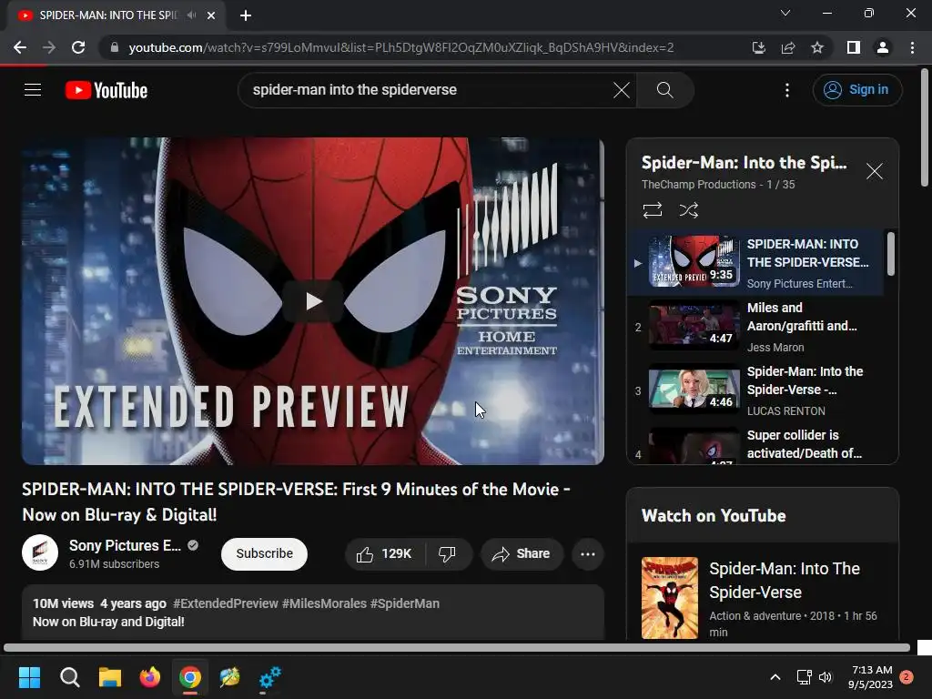Launch Firefox from taskbar

pos(150,677)
